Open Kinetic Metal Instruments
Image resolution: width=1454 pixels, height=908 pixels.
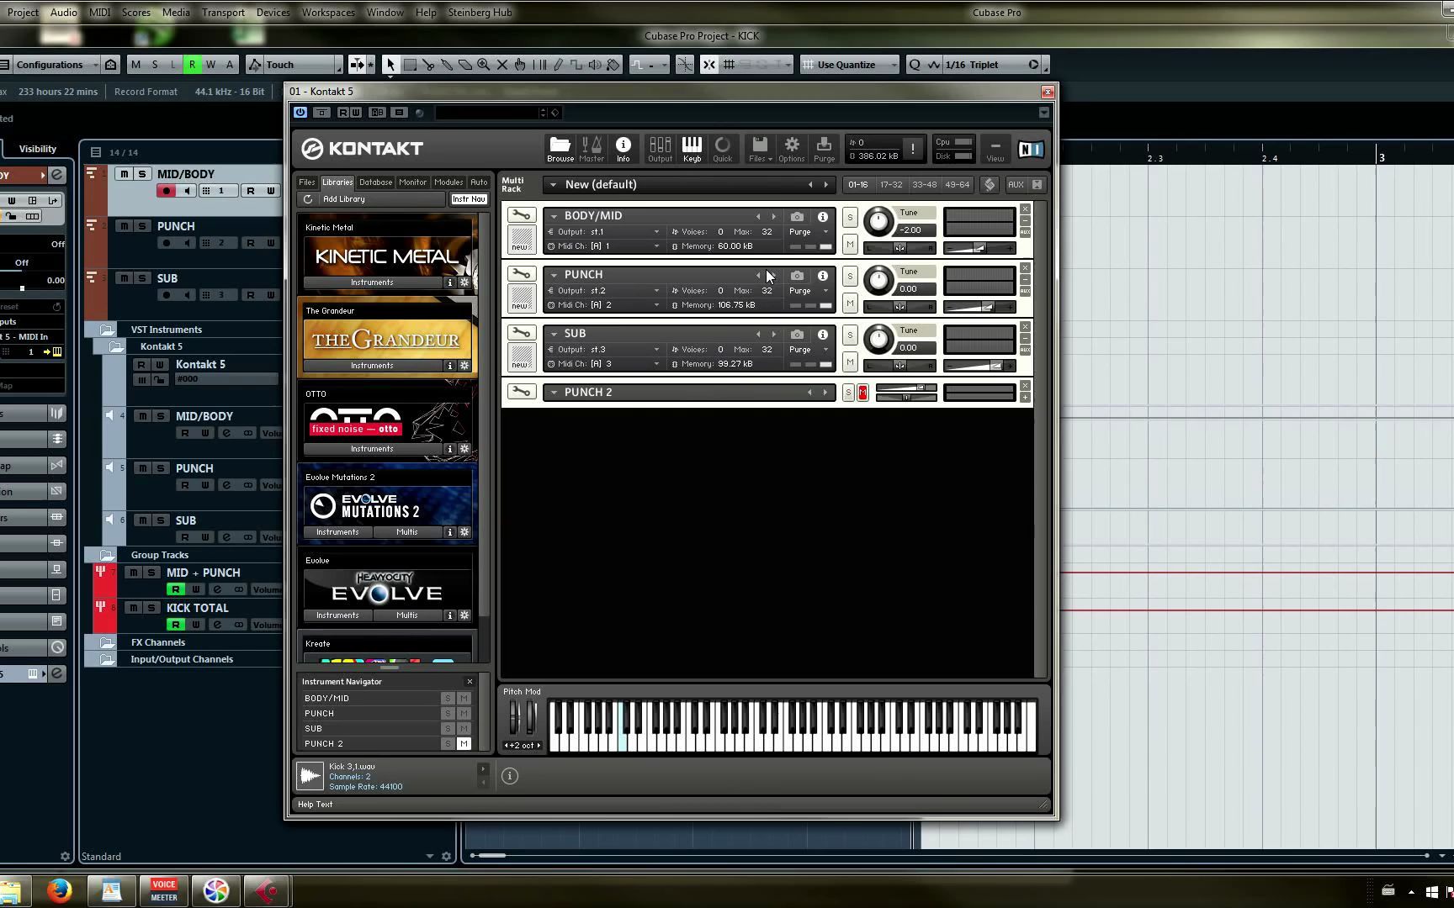pyautogui.click(x=372, y=282)
